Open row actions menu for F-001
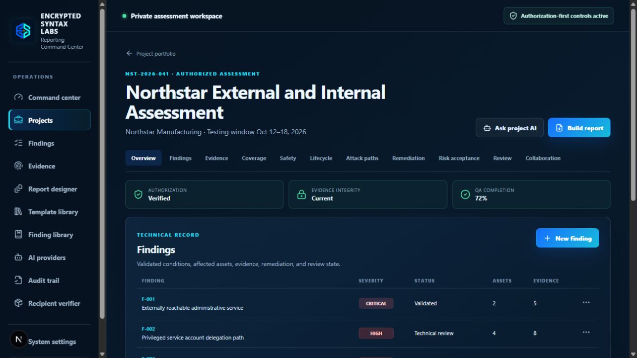The width and height of the screenshot is (637, 358). (x=586, y=303)
